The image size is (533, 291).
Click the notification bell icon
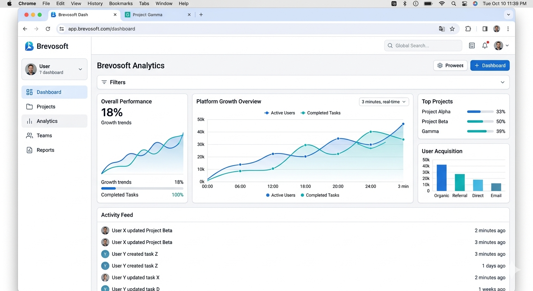point(485,45)
